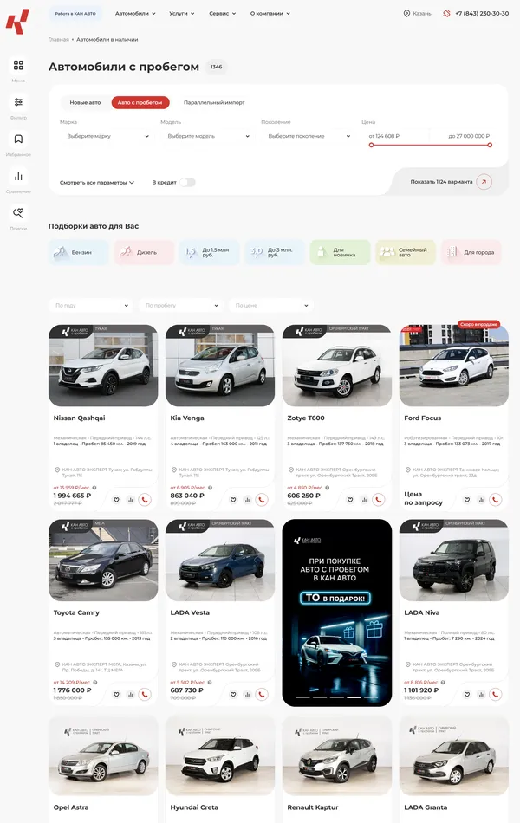Viewport: 520px width, 823px height.
Task: Open Избранное bookmark icon in sidebar
Action: (x=18, y=139)
